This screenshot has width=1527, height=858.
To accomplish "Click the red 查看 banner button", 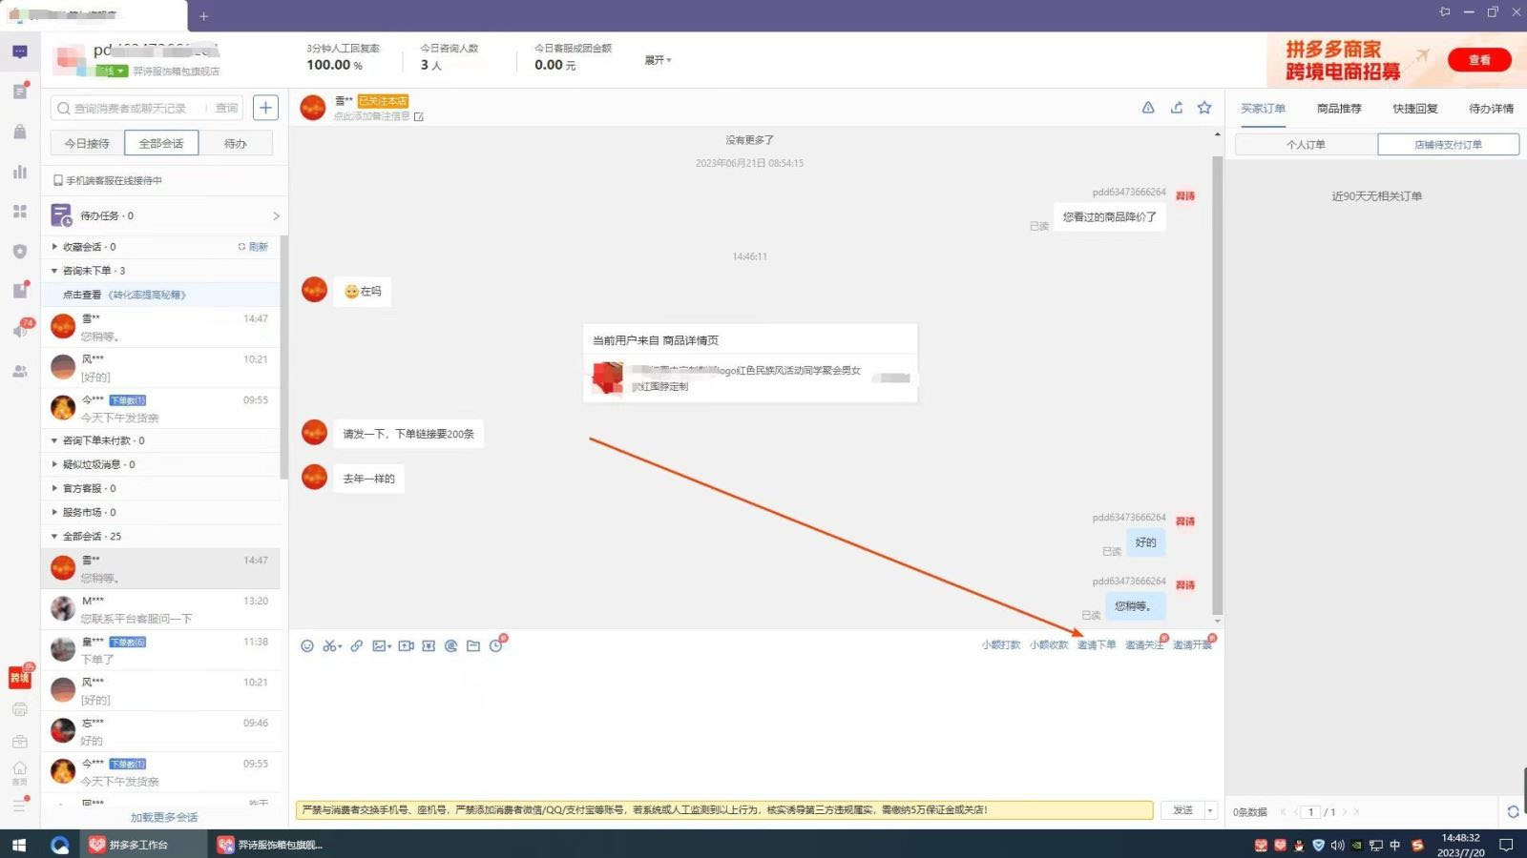I will pos(1478,60).
